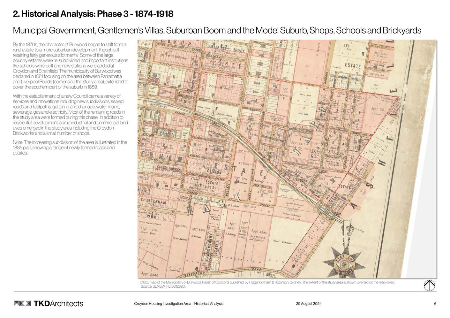Image resolution: width=450 pixels, height=318 pixels.
Task: Click the note about the 1885 plan
Action: point(70,148)
